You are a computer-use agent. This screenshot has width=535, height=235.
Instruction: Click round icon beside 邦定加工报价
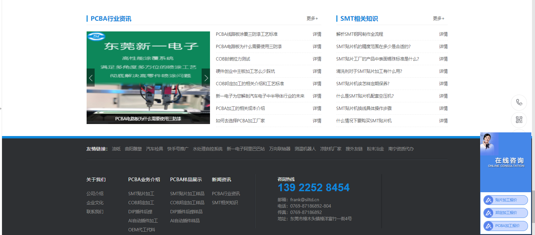coord(489,213)
